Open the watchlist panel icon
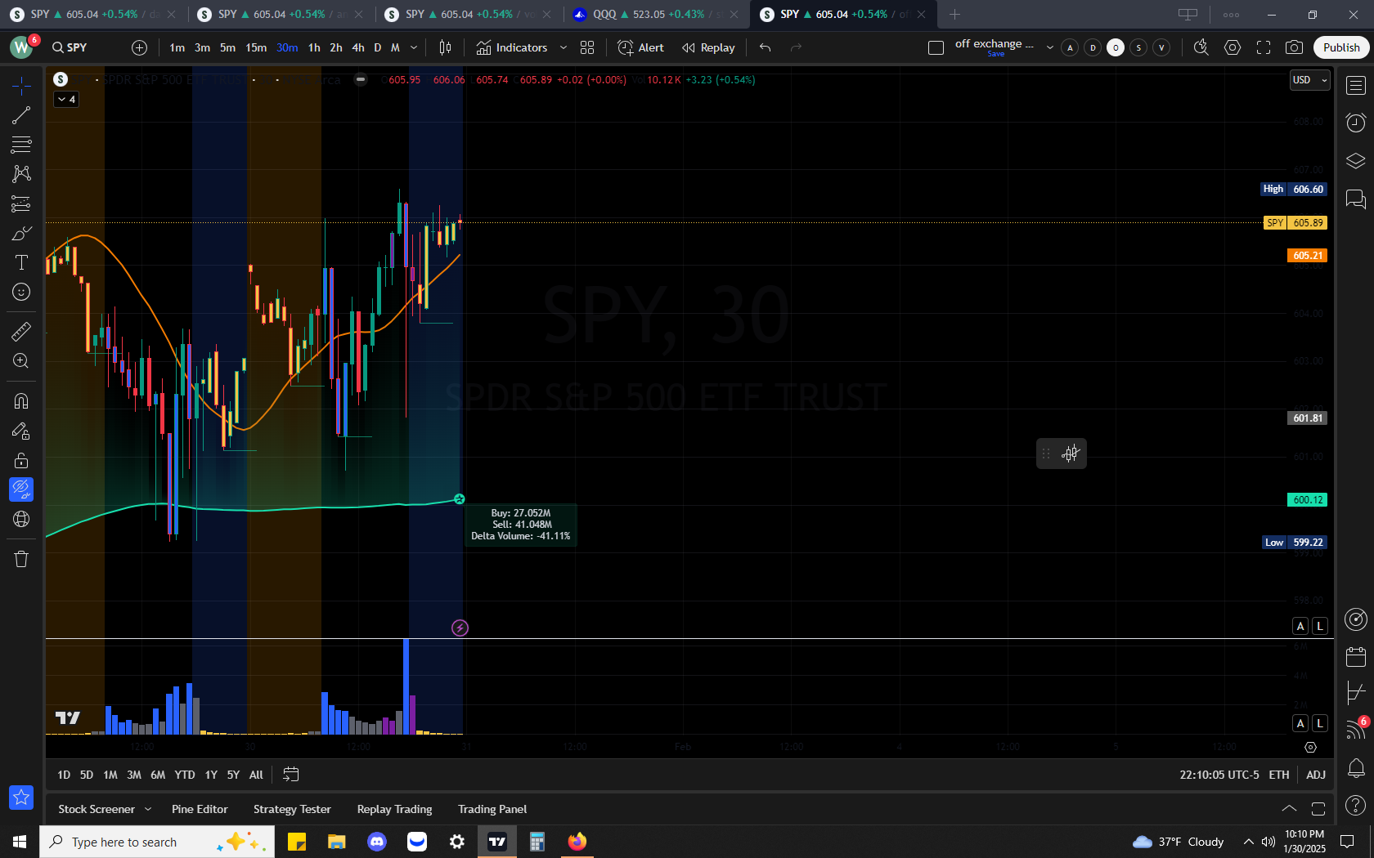Viewport: 1374px width, 858px height. 1356,85
